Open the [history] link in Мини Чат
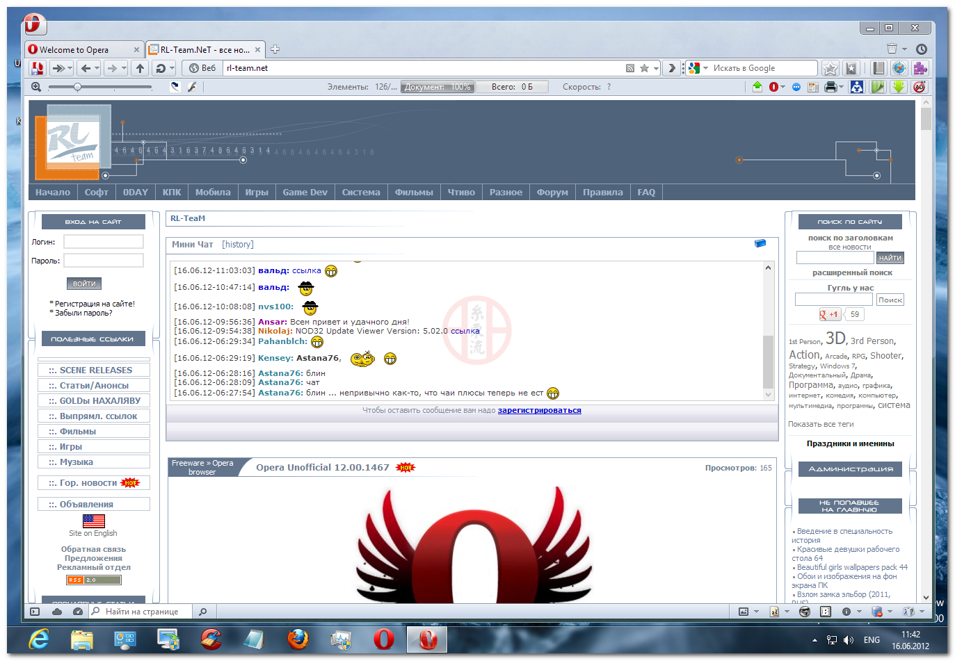 point(238,244)
